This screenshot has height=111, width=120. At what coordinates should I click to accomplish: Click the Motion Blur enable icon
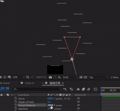pos(88,89)
